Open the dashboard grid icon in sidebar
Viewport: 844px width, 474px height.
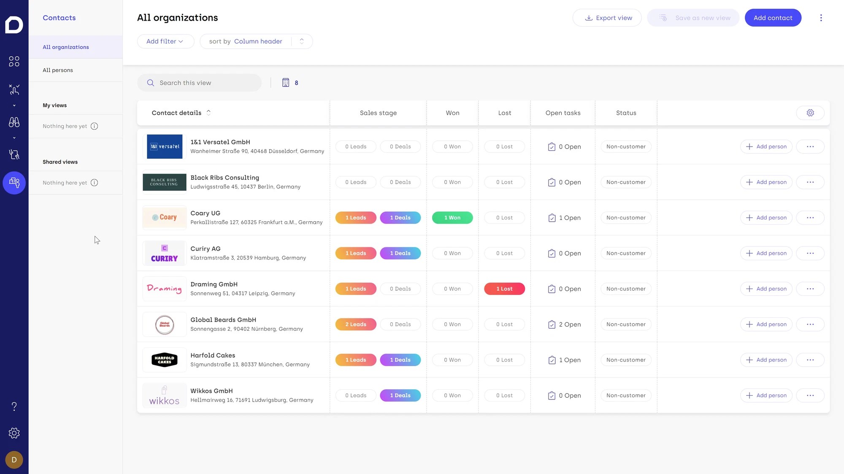pyautogui.click(x=14, y=62)
